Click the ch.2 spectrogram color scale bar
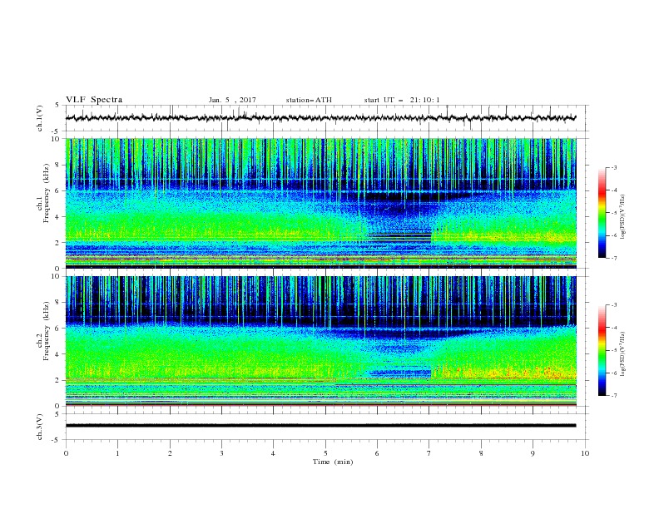Screen dimensions: 659x509 602,350
